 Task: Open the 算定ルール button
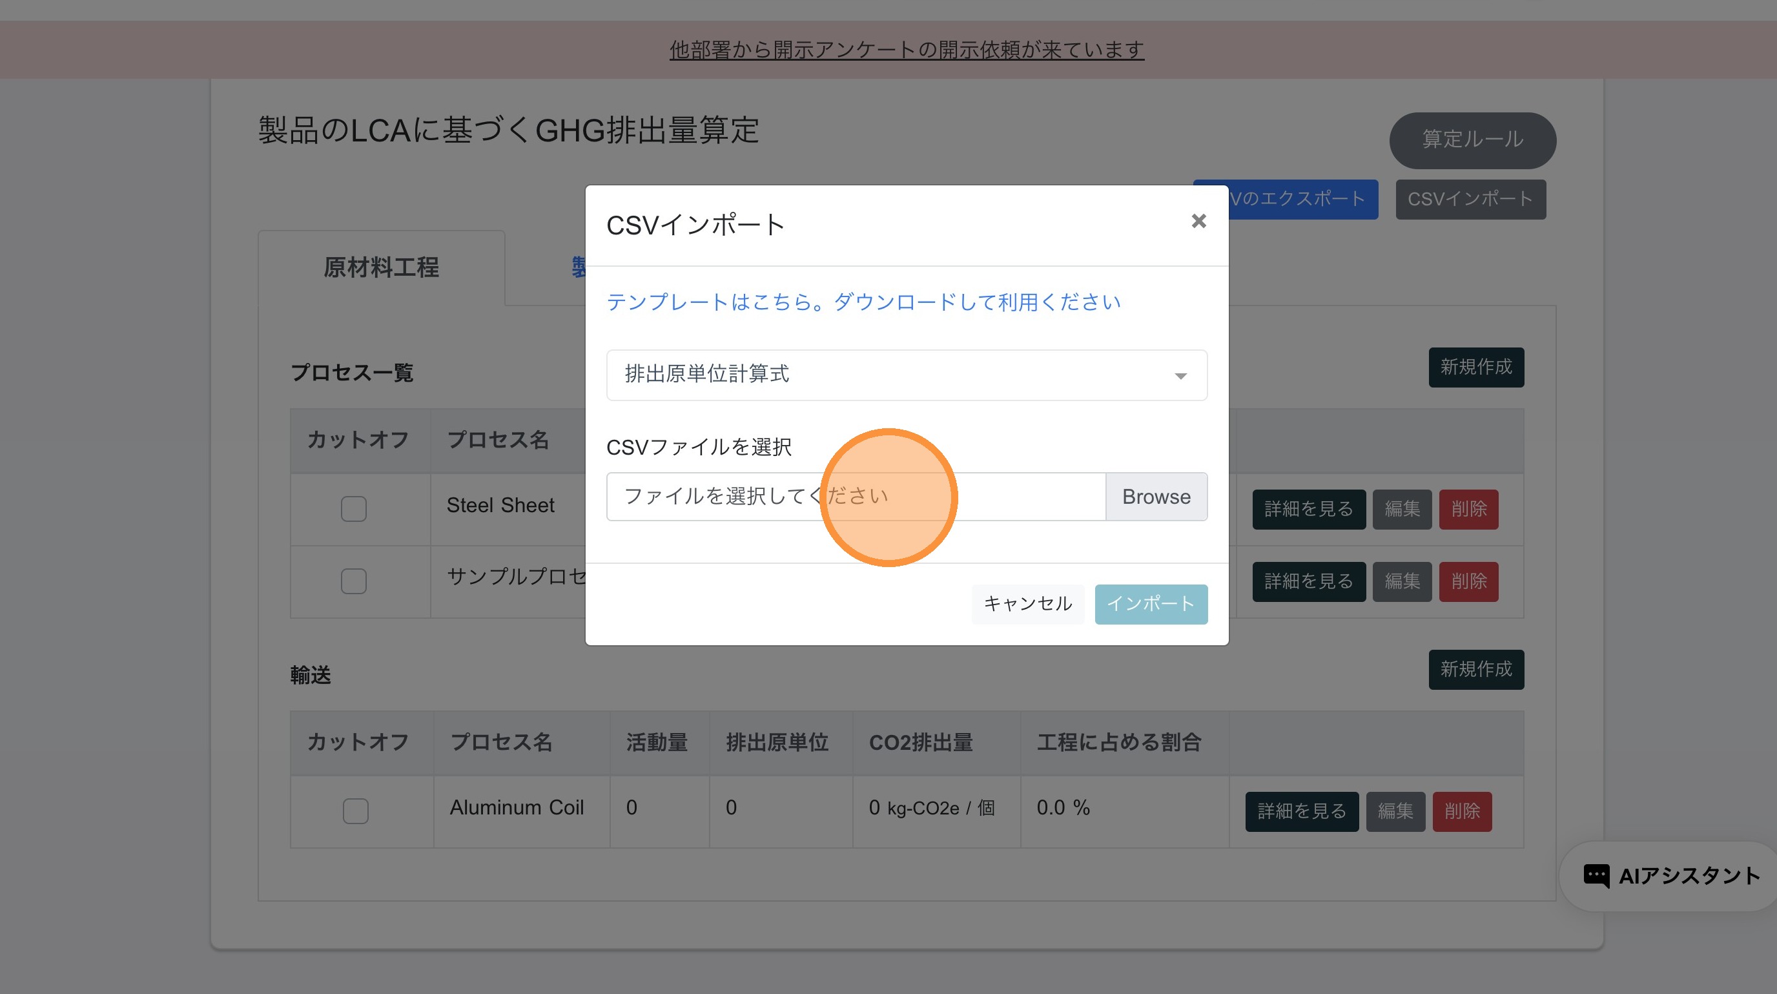pyautogui.click(x=1472, y=140)
